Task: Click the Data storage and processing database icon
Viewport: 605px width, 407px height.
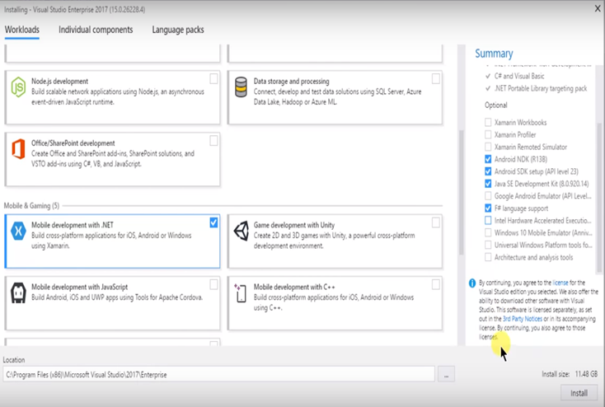Action: [x=241, y=87]
